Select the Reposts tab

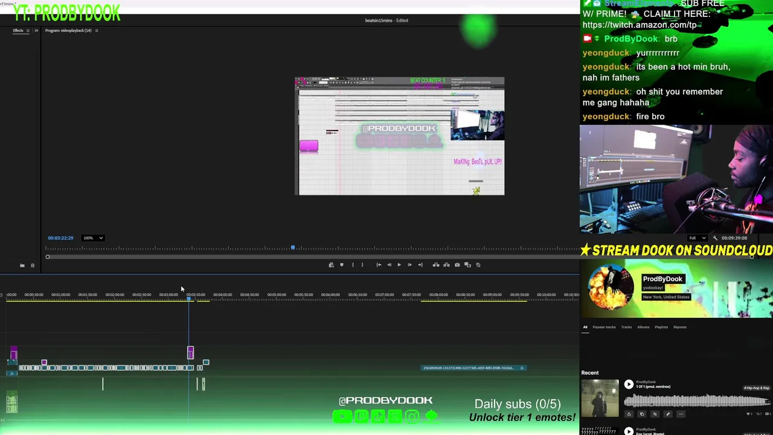click(x=680, y=327)
